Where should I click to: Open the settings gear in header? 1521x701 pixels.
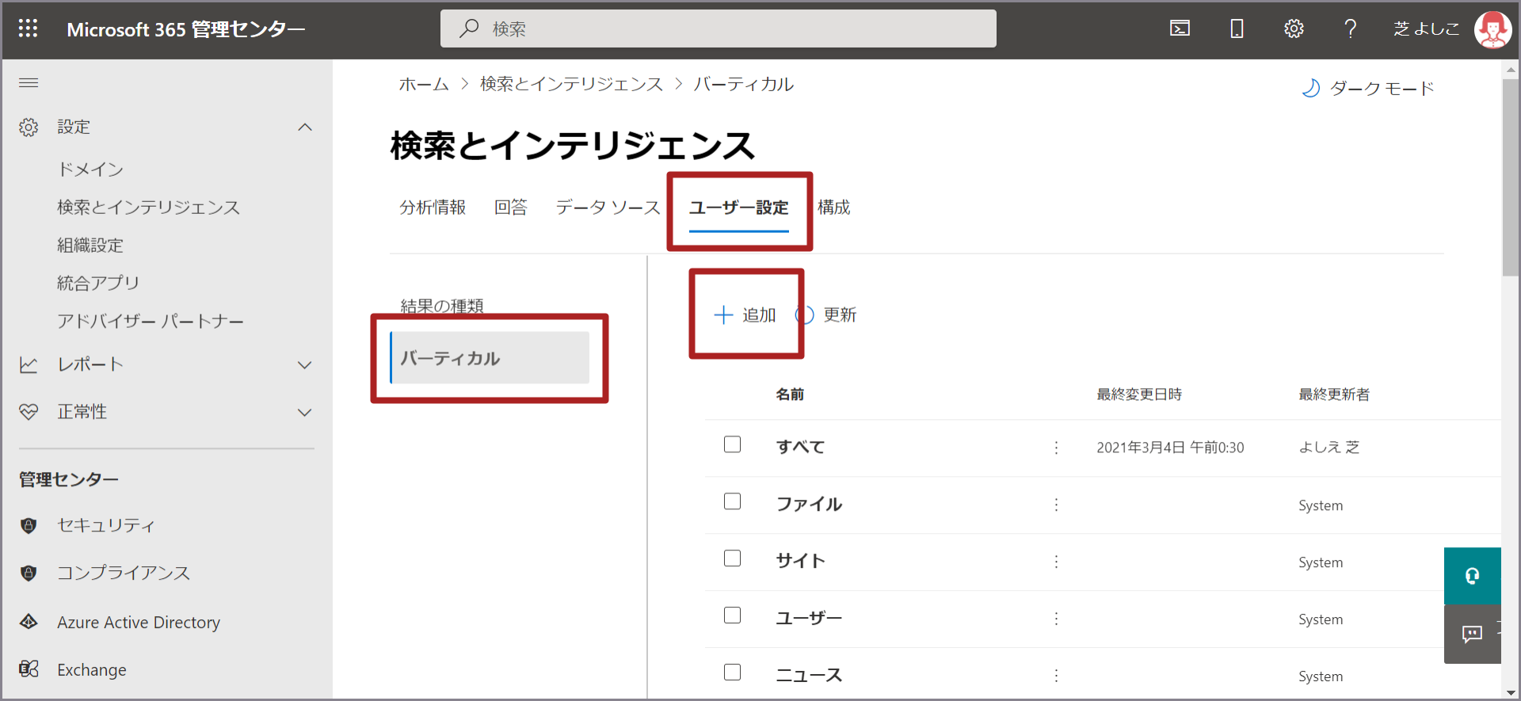point(1294,29)
